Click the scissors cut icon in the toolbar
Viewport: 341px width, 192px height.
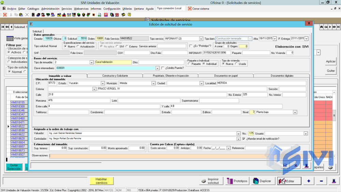pyautogui.click(x=11, y=15)
